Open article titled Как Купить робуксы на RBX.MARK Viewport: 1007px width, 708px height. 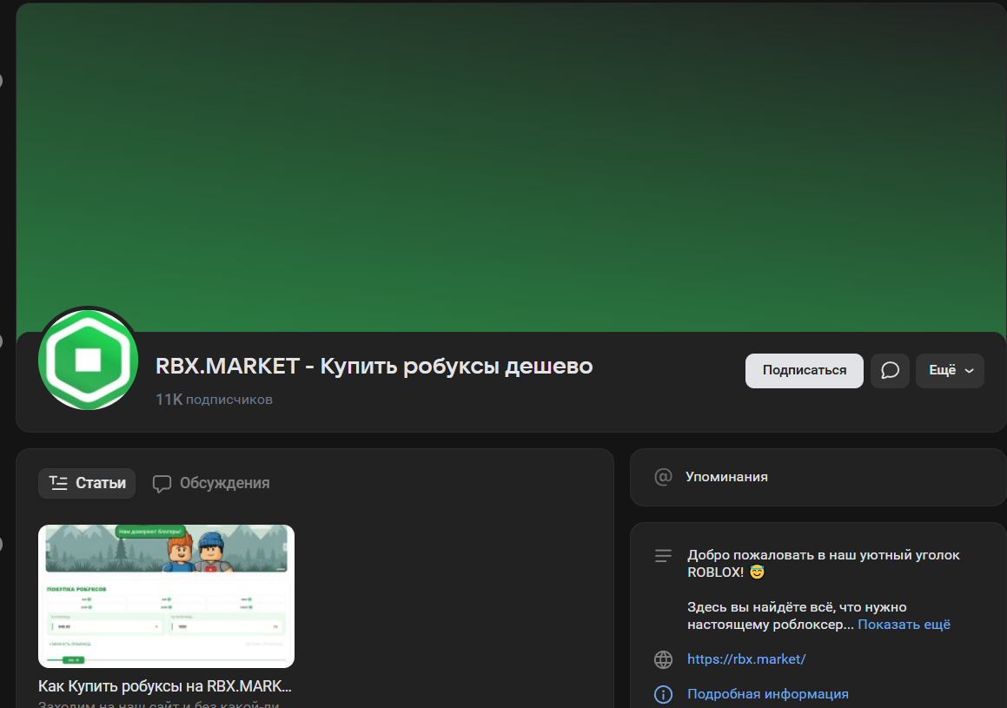click(165, 686)
